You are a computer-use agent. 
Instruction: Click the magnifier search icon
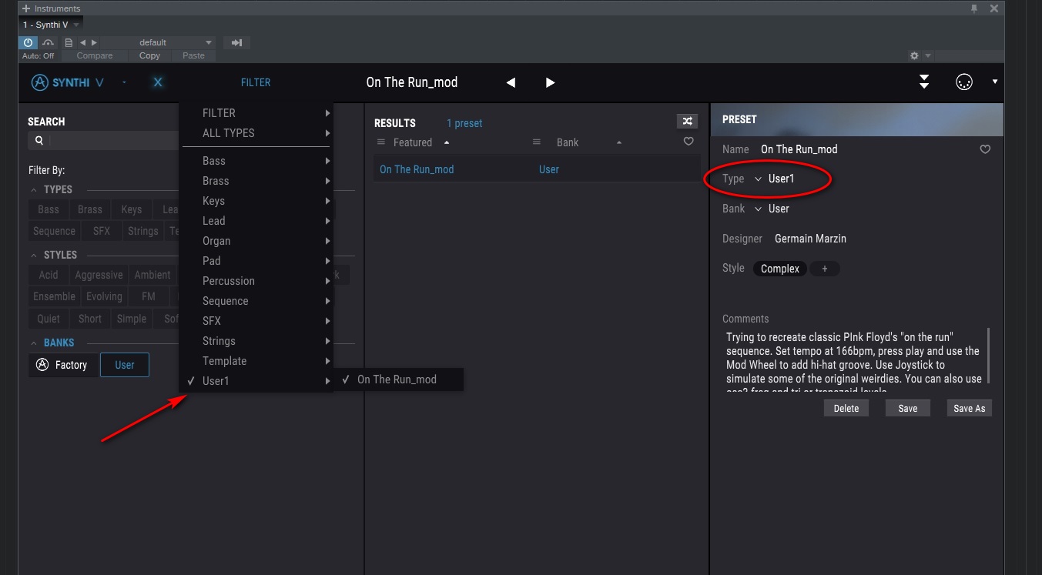(x=39, y=141)
